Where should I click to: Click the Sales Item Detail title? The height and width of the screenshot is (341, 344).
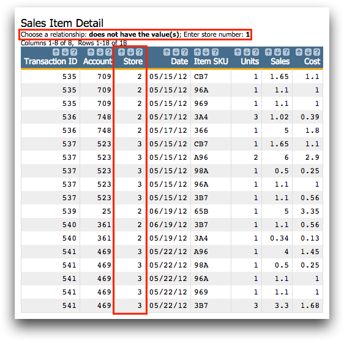click(62, 23)
